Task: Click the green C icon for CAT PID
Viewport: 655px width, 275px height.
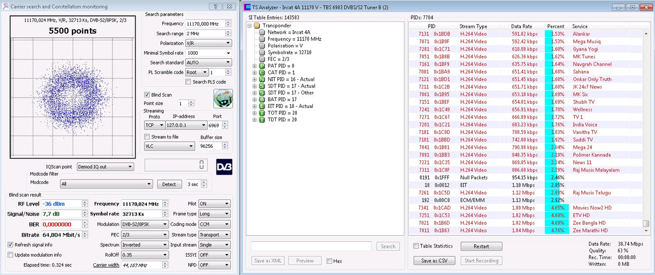Action: [262, 73]
